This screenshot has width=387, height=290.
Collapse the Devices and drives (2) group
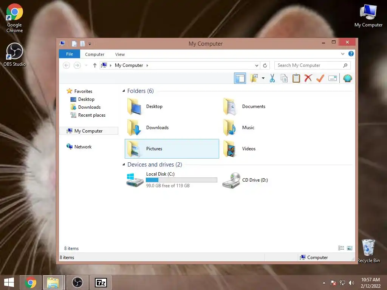coord(124,165)
